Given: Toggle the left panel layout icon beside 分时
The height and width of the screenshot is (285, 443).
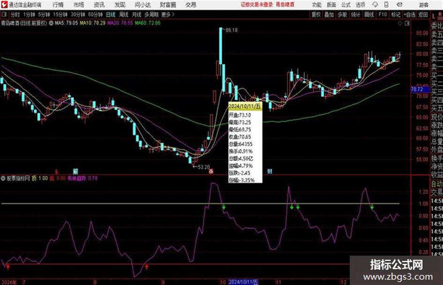Looking at the screenshot, I should pyautogui.click(x=4, y=15).
